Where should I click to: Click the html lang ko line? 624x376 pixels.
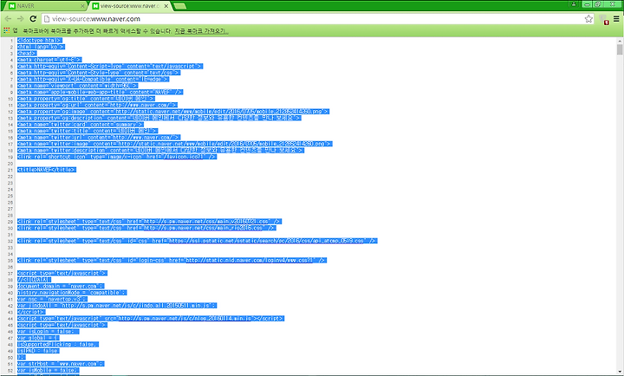tap(41, 47)
